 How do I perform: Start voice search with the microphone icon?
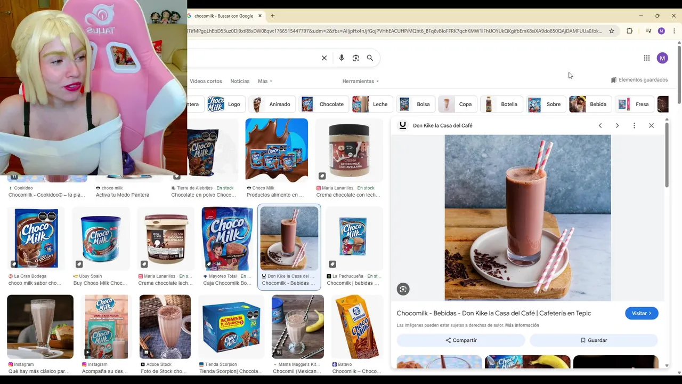point(342,58)
